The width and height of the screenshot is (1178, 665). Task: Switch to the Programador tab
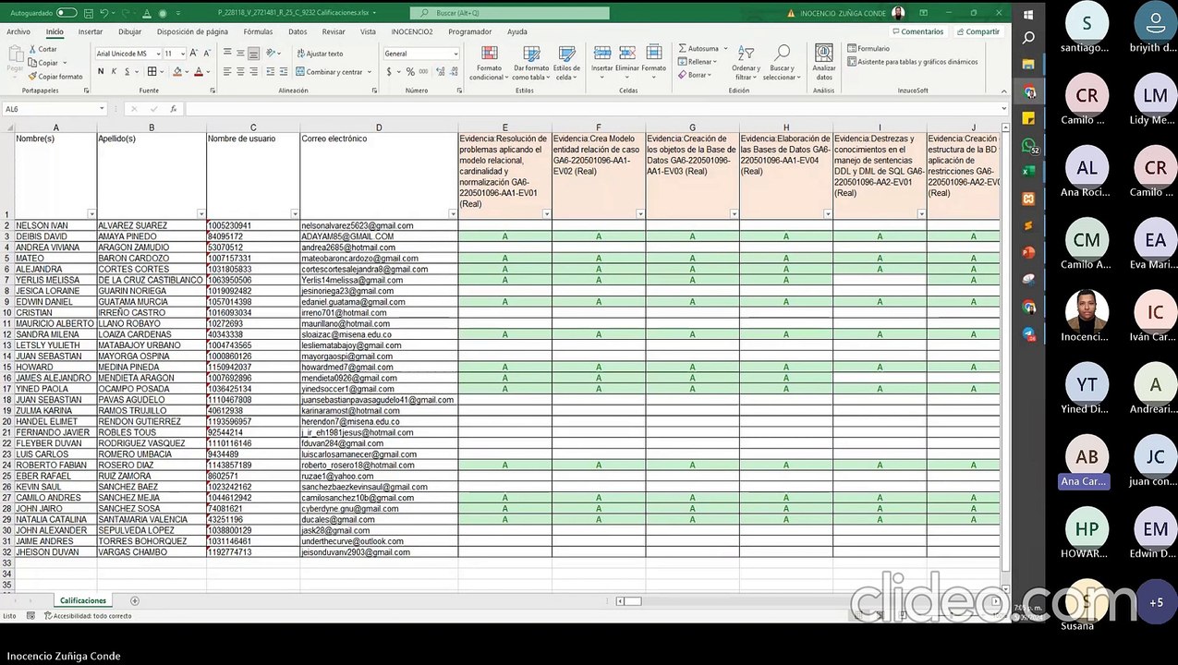tap(470, 31)
